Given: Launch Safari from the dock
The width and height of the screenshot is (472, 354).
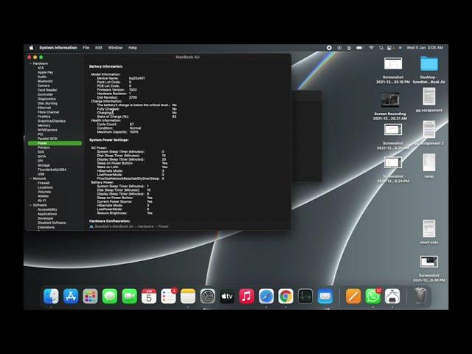Looking at the screenshot, I should [266, 296].
